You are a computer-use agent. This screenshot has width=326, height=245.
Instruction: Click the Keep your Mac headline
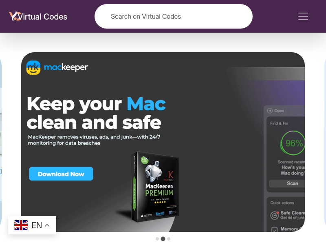click(96, 113)
